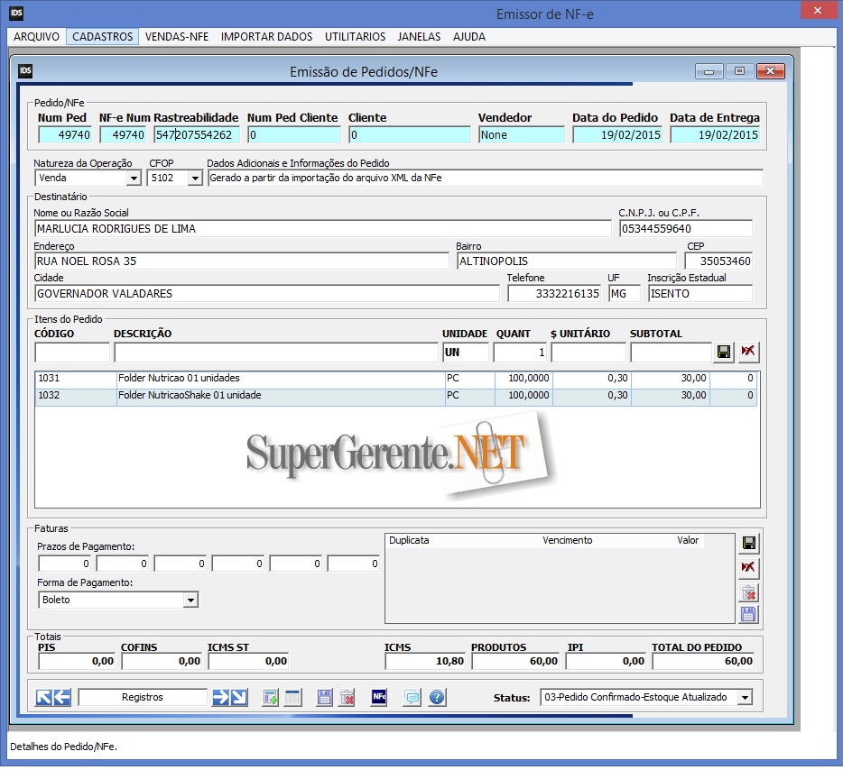This screenshot has width=843, height=770.
Task: Click the CEP field
Action: point(718,261)
